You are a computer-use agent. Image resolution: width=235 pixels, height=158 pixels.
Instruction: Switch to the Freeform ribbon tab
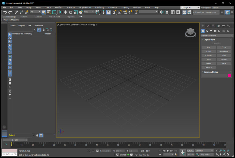click(24, 17)
